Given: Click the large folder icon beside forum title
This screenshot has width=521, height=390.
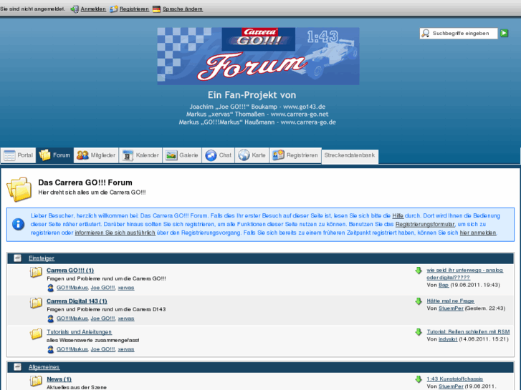Looking at the screenshot, I should pos(19,190).
